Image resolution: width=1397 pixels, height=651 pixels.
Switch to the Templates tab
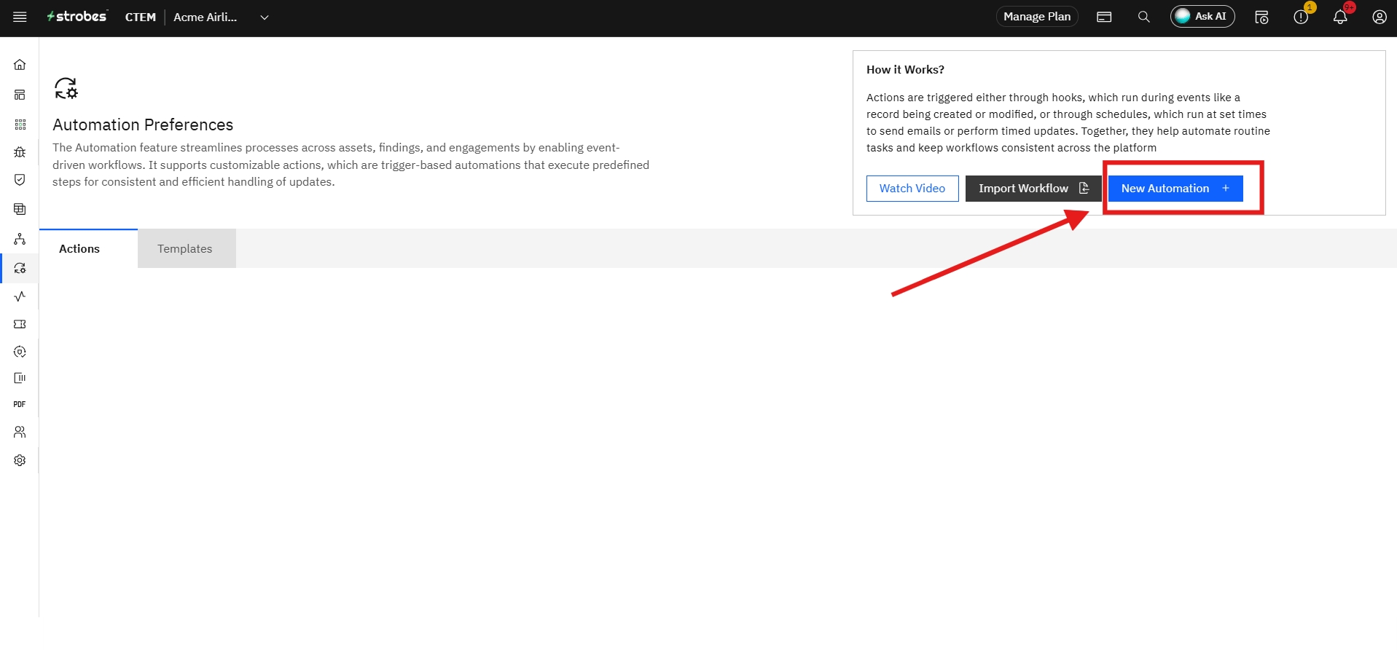tap(187, 248)
